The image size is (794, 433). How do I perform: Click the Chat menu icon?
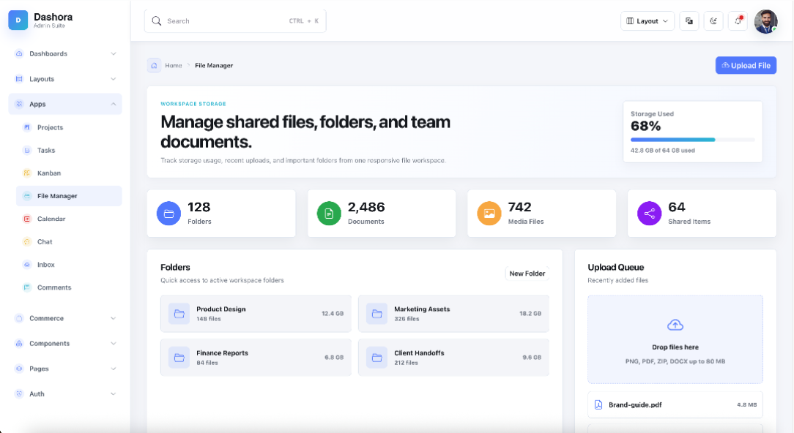pyautogui.click(x=27, y=242)
